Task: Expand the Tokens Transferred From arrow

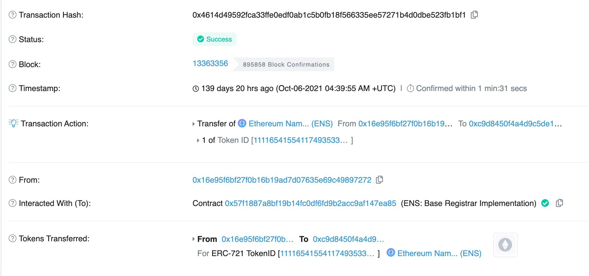Action: point(194,239)
